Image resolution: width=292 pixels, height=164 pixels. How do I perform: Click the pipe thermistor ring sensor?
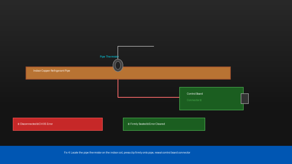(x=118, y=65)
